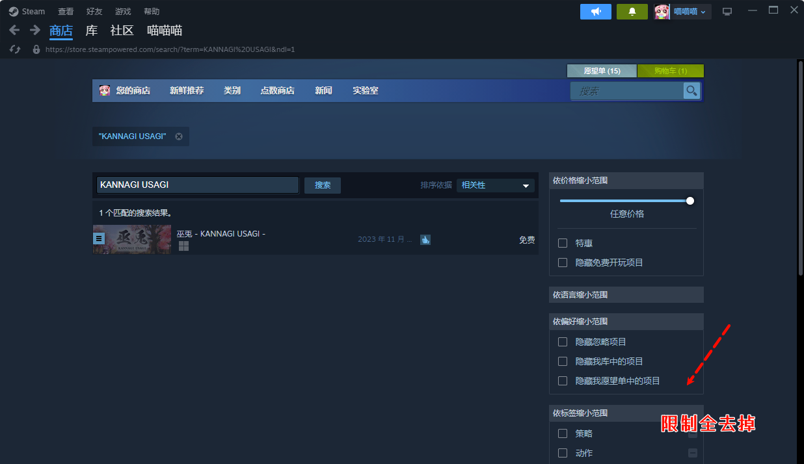Open the 游戏 menu
The height and width of the screenshot is (464, 804).
point(123,12)
